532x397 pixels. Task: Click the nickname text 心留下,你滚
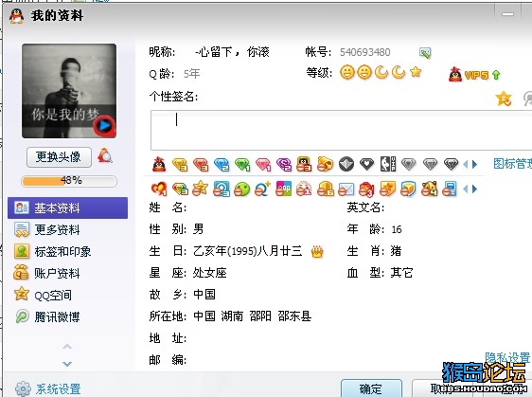(233, 52)
